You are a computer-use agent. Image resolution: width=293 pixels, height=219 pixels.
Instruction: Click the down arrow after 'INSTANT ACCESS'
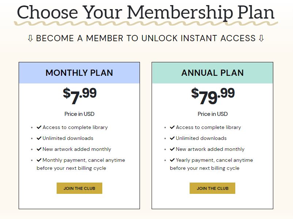click(x=261, y=38)
